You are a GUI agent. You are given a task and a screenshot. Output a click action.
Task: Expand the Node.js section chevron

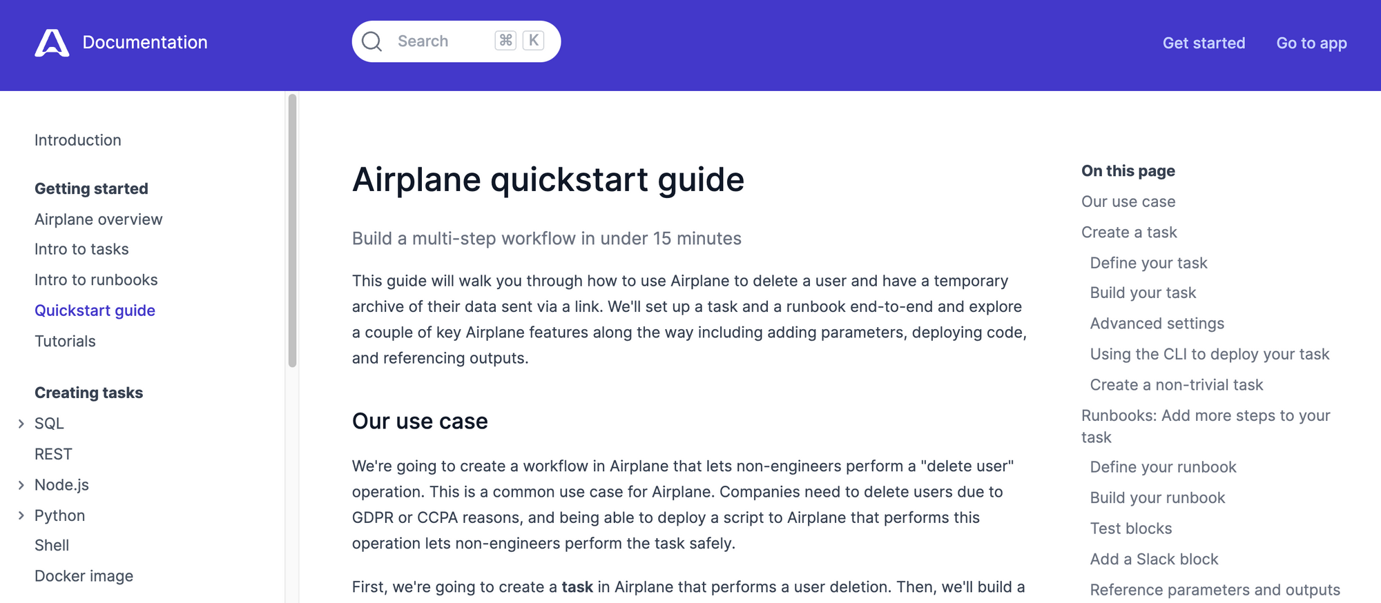(x=21, y=485)
